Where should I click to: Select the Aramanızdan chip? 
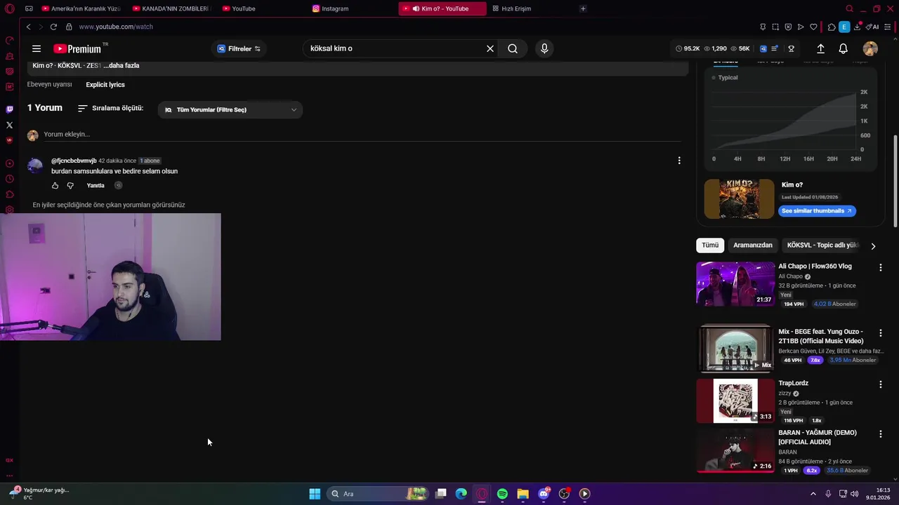(752, 245)
